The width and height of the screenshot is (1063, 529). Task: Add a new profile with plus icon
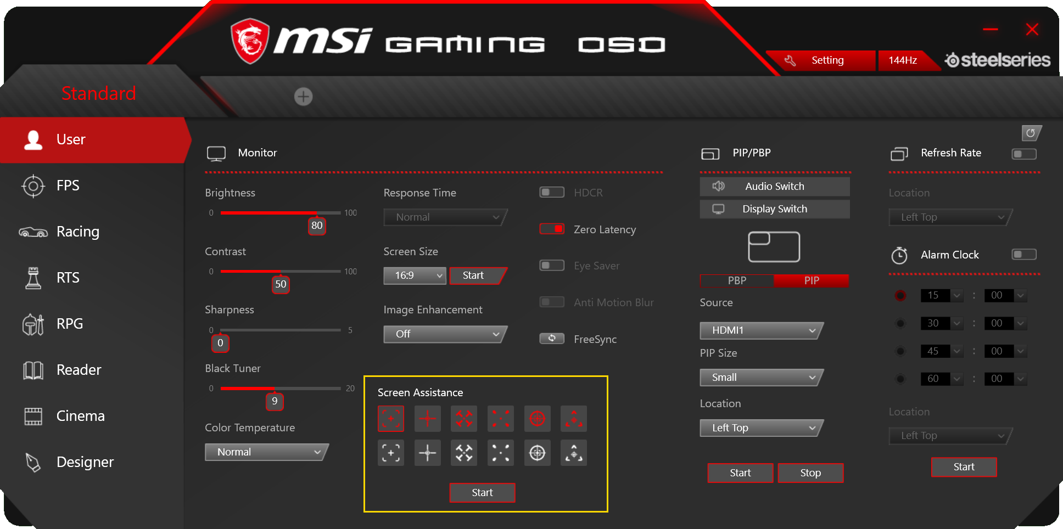tap(303, 97)
